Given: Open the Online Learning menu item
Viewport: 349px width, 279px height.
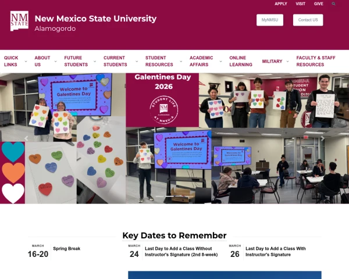Looking at the screenshot, I should [241, 61].
